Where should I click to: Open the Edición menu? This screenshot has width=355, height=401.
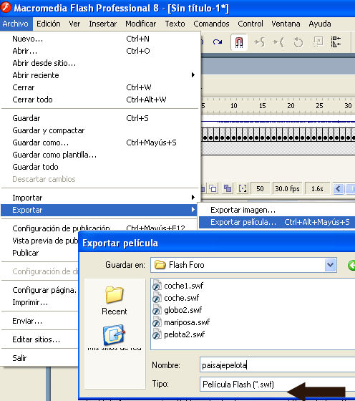point(48,24)
